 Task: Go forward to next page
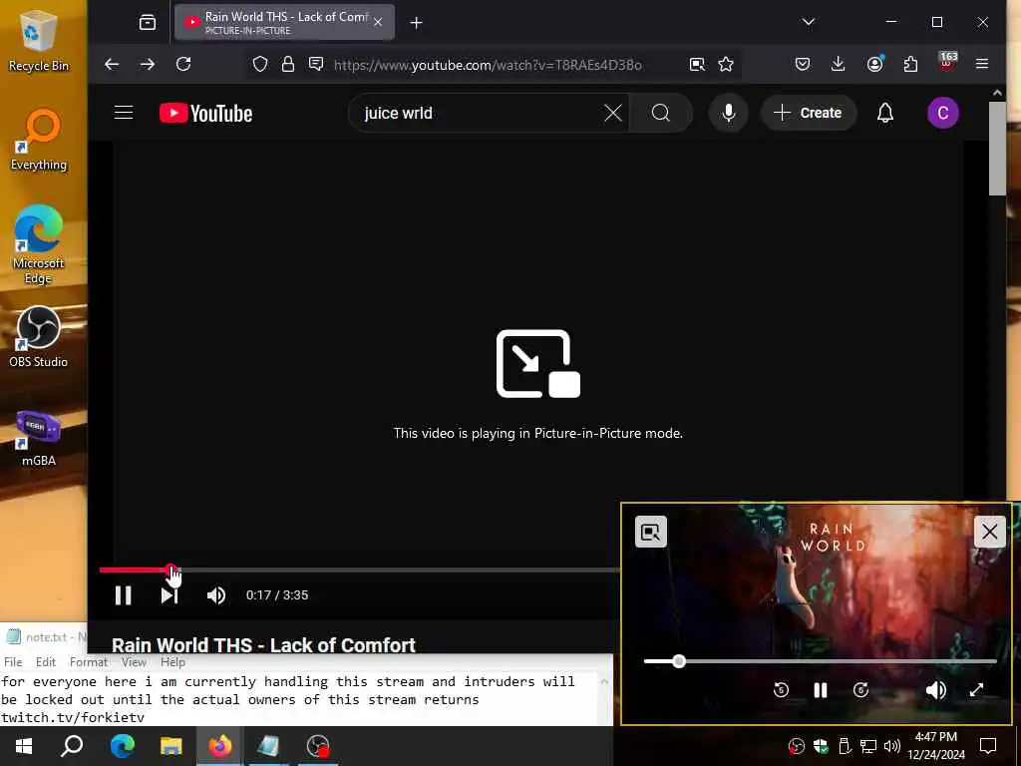pos(148,64)
